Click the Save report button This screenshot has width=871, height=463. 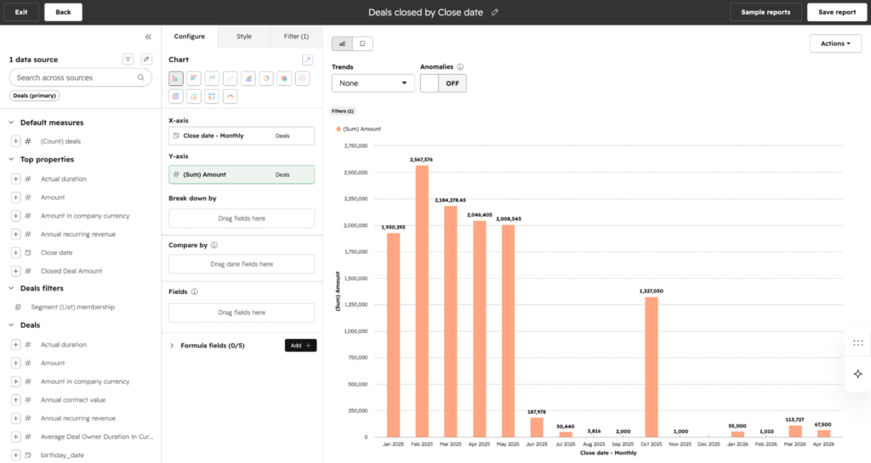(837, 12)
